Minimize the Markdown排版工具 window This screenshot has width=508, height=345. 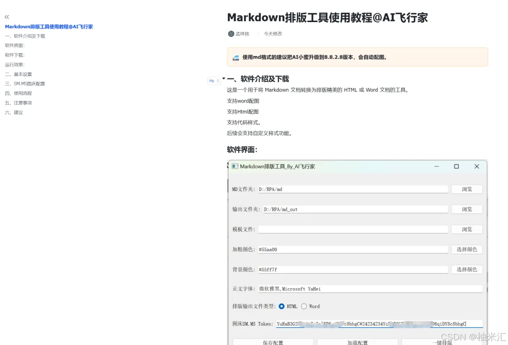pos(437,166)
